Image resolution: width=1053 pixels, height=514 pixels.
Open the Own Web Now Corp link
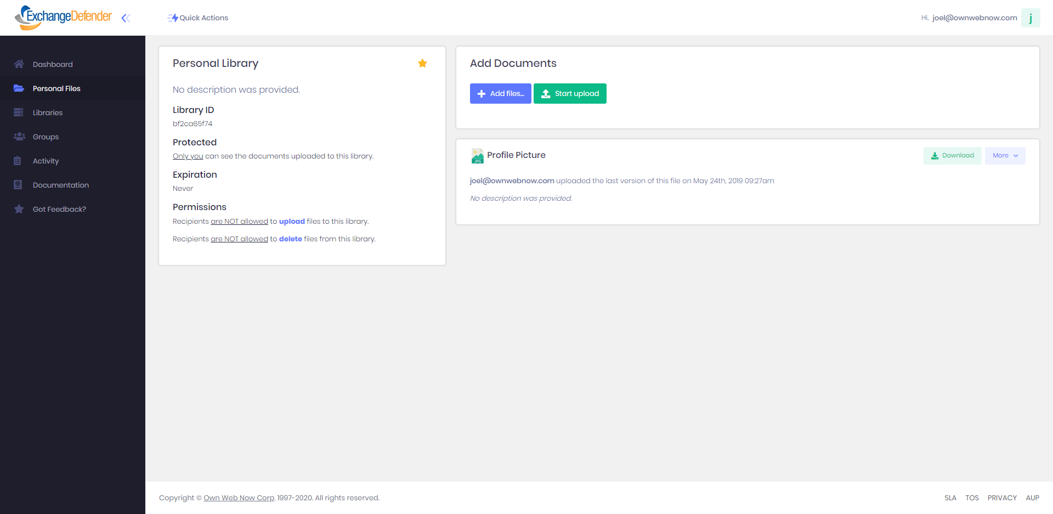(x=239, y=498)
